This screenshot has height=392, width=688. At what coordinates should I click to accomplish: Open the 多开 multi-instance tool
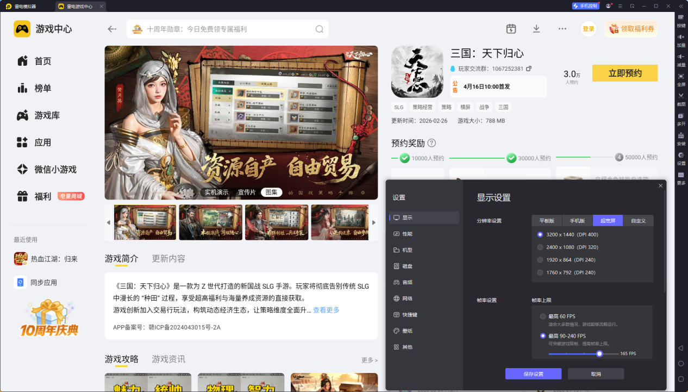click(x=681, y=119)
